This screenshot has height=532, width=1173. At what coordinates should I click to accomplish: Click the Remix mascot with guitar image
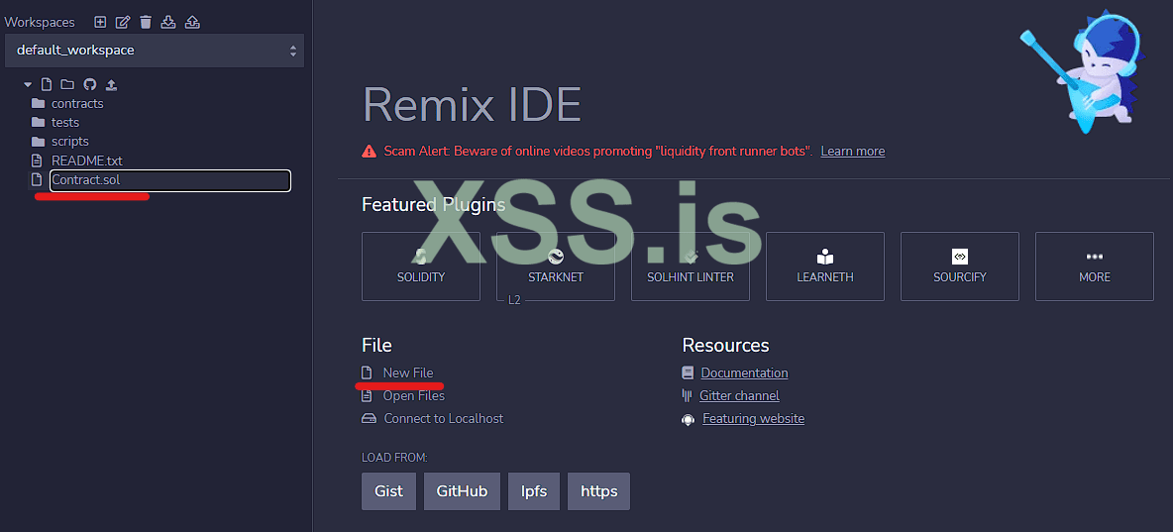pos(1081,71)
